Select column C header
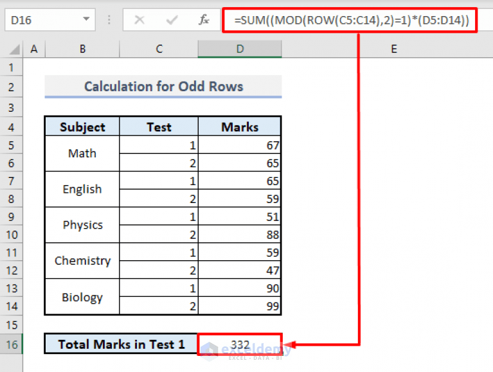Screen dimensions: 493x372 click(x=159, y=49)
